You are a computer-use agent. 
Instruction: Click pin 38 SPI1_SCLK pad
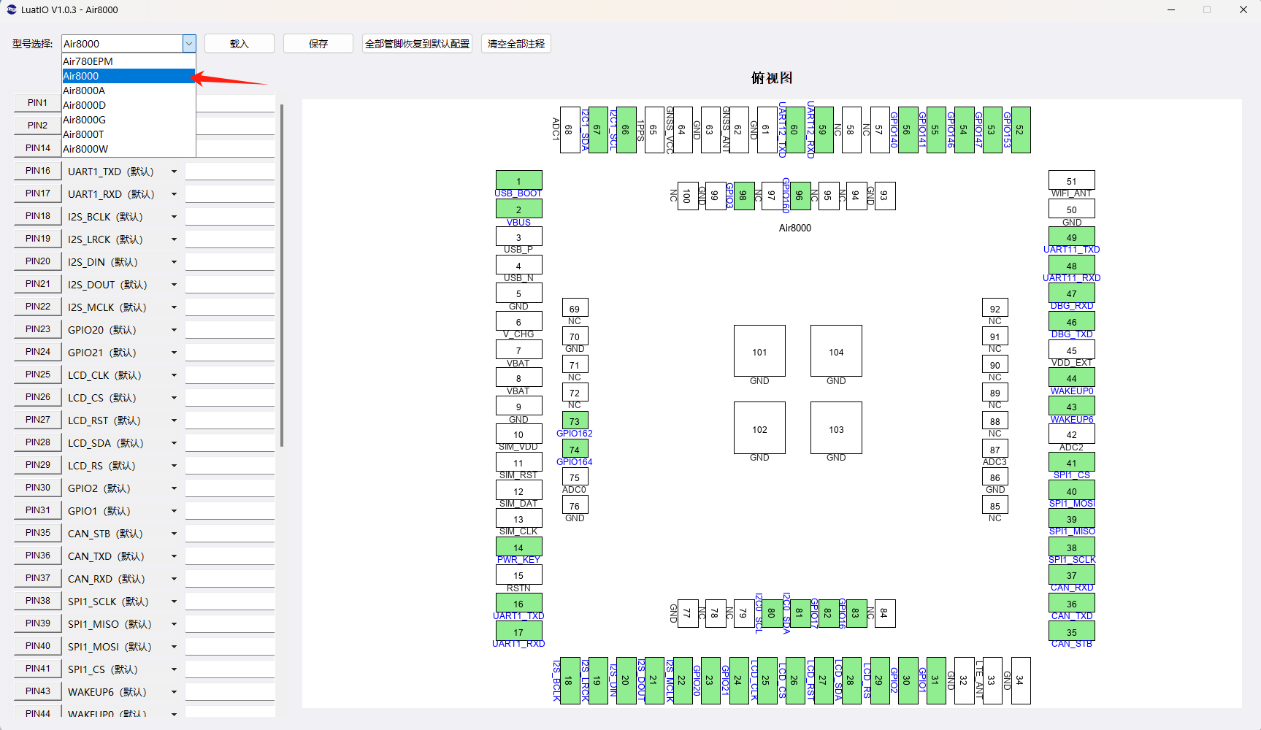[1071, 547]
